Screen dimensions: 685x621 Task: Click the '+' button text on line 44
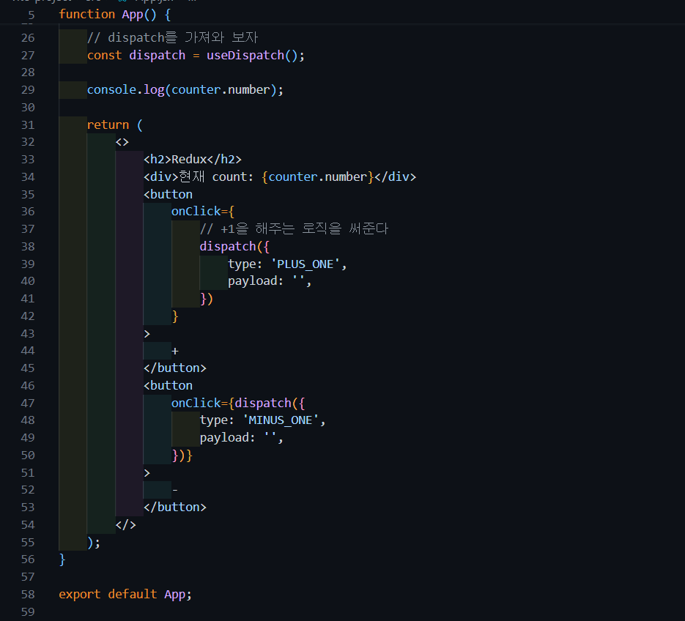coord(175,351)
